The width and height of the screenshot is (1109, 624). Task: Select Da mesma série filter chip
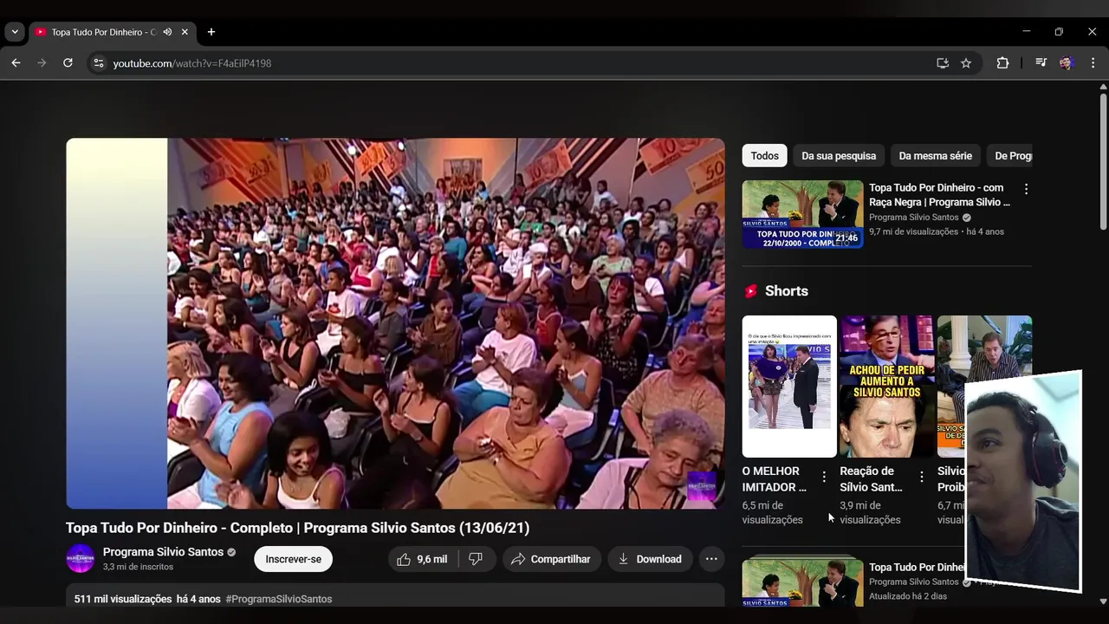coord(935,156)
